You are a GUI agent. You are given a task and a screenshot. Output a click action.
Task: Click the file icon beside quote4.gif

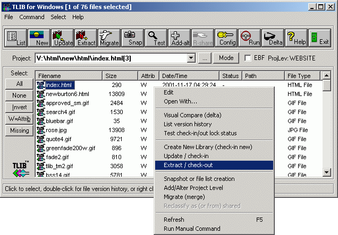40,139
